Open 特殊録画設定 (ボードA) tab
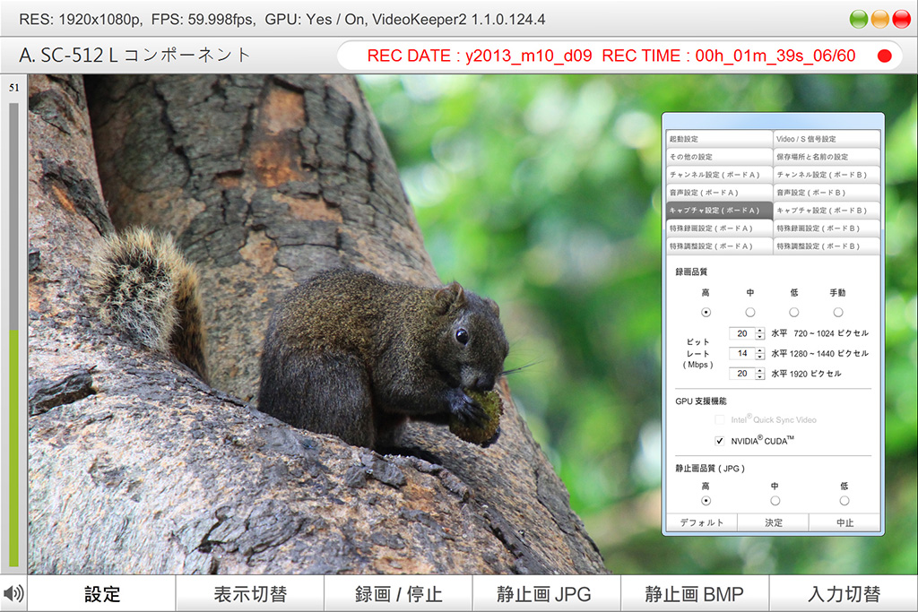 (720, 228)
